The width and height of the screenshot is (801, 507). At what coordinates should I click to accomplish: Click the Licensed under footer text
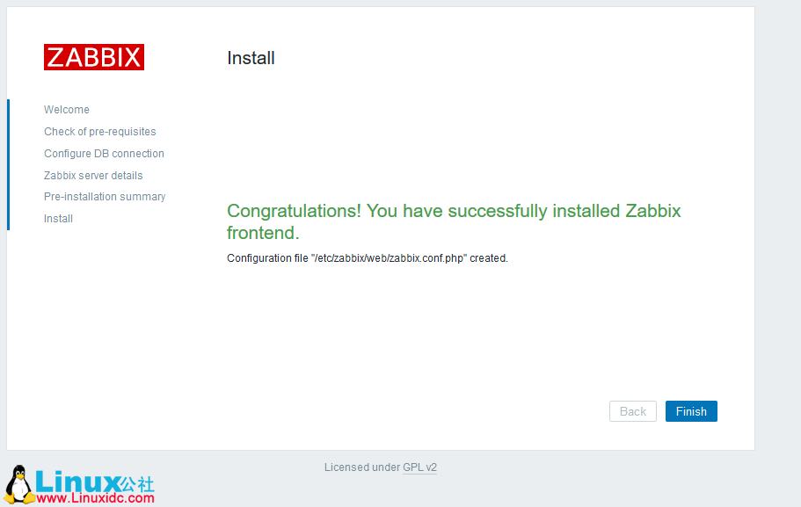point(362,467)
